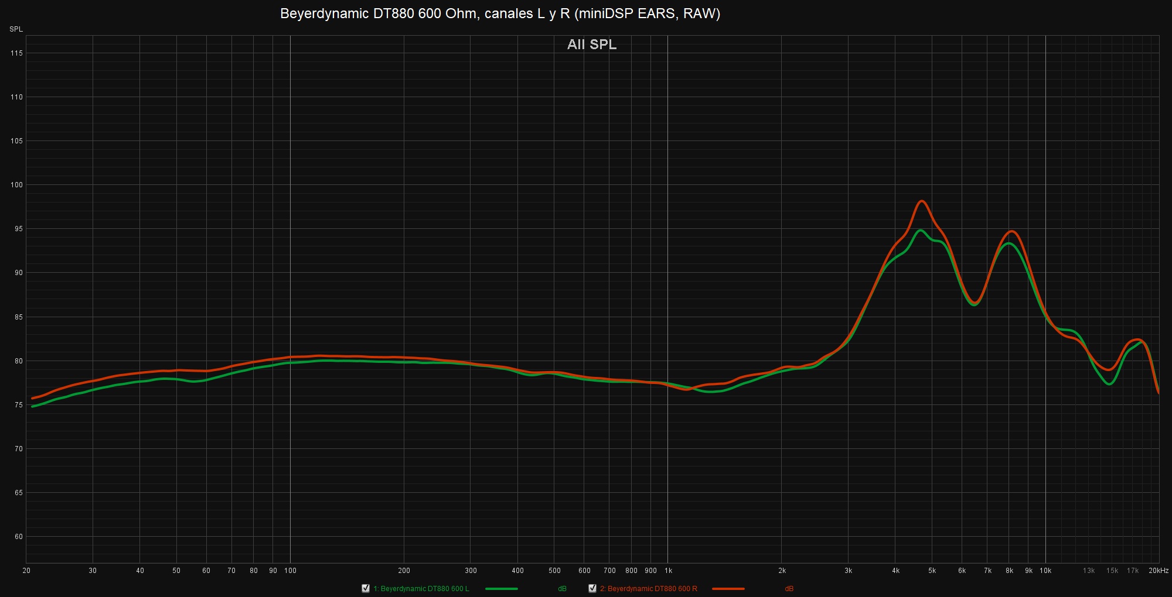Click the 10k frequency axis label
The width and height of the screenshot is (1172, 597).
(1045, 571)
